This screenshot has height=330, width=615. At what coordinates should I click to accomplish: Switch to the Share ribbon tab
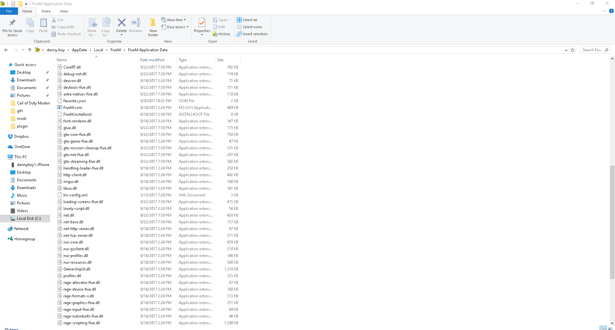pos(46,11)
